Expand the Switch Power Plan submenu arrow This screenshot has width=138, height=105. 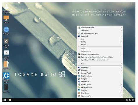coord(121,28)
